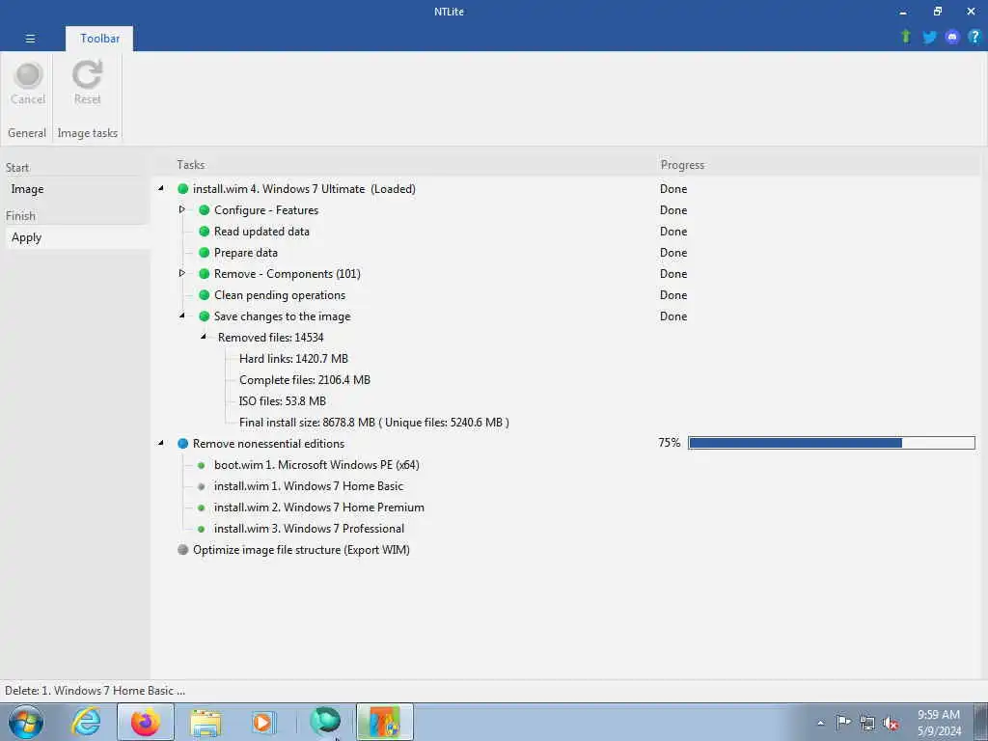Click blue status dot beside Remove nonessential editions
Viewport: 988px width, 741px height.
pyautogui.click(x=182, y=444)
